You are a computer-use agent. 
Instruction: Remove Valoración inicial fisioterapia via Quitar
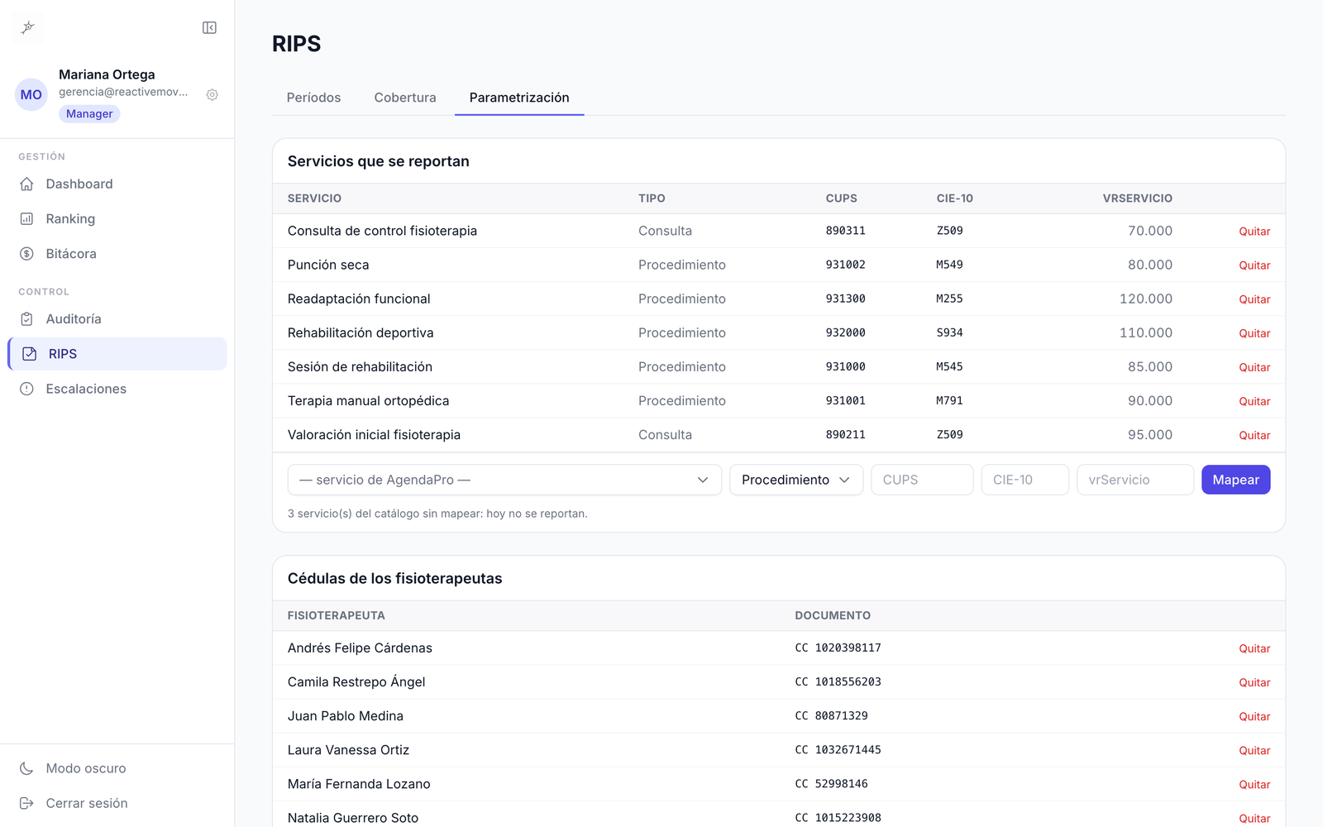pyautogui.click(x=1254, y=435)
